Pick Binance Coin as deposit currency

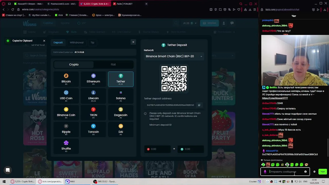66,113
